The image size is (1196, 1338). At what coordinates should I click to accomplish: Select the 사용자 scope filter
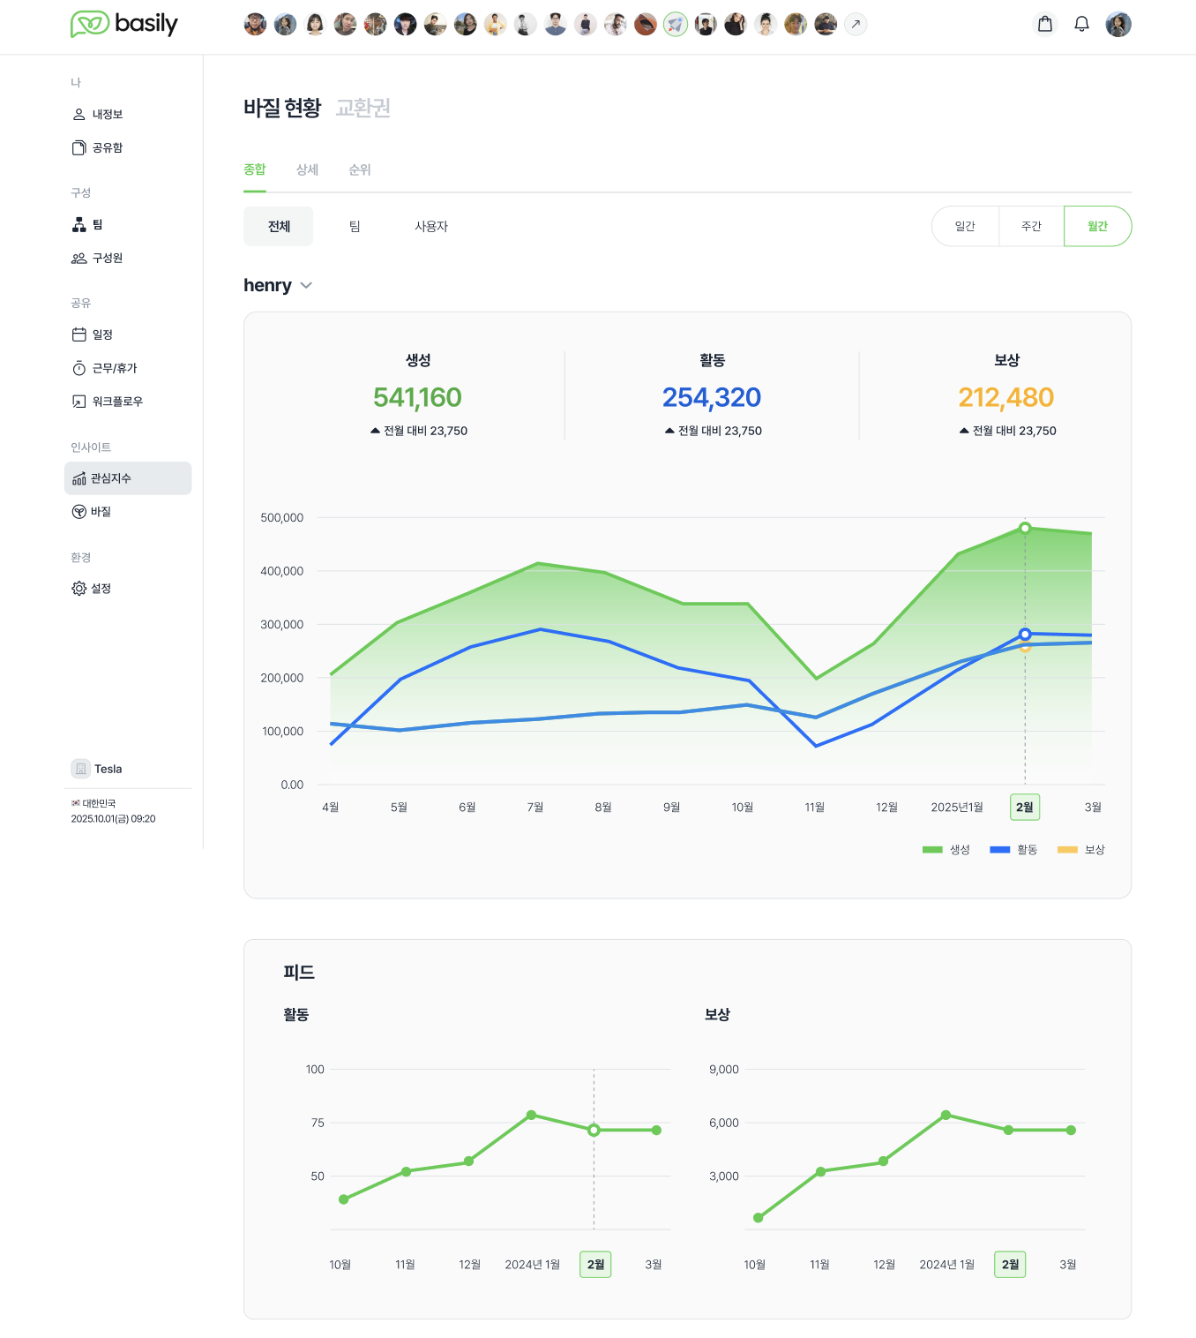[x=431, y=226]
